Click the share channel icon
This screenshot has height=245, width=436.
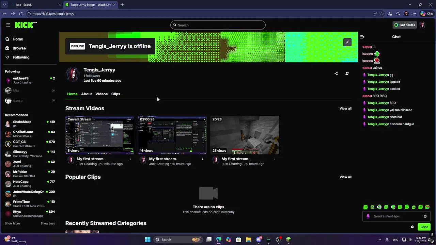(x=336, y=73)
